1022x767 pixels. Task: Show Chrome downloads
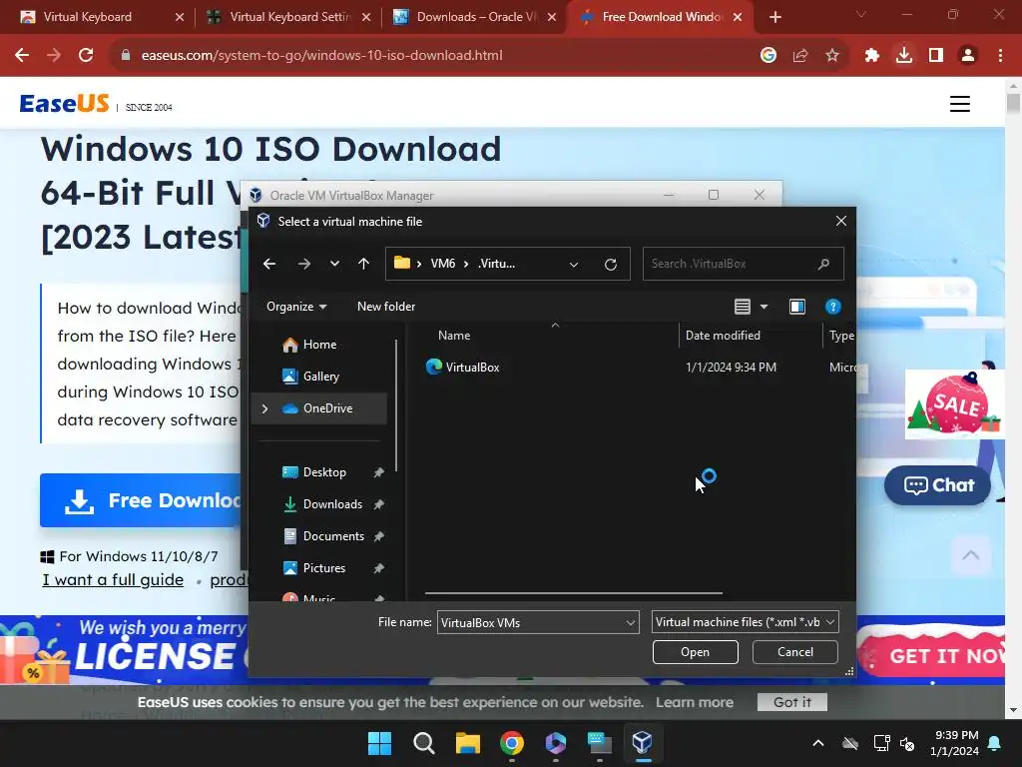point(904,56)
